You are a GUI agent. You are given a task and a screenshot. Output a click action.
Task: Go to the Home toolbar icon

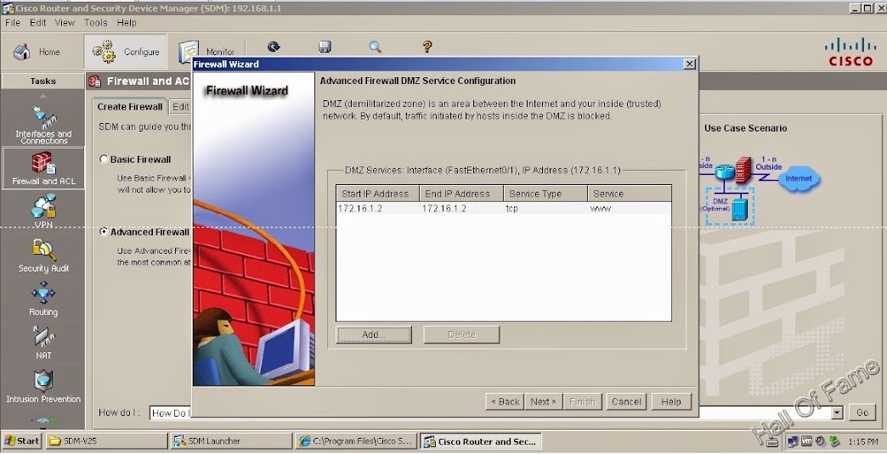(37, 52)
